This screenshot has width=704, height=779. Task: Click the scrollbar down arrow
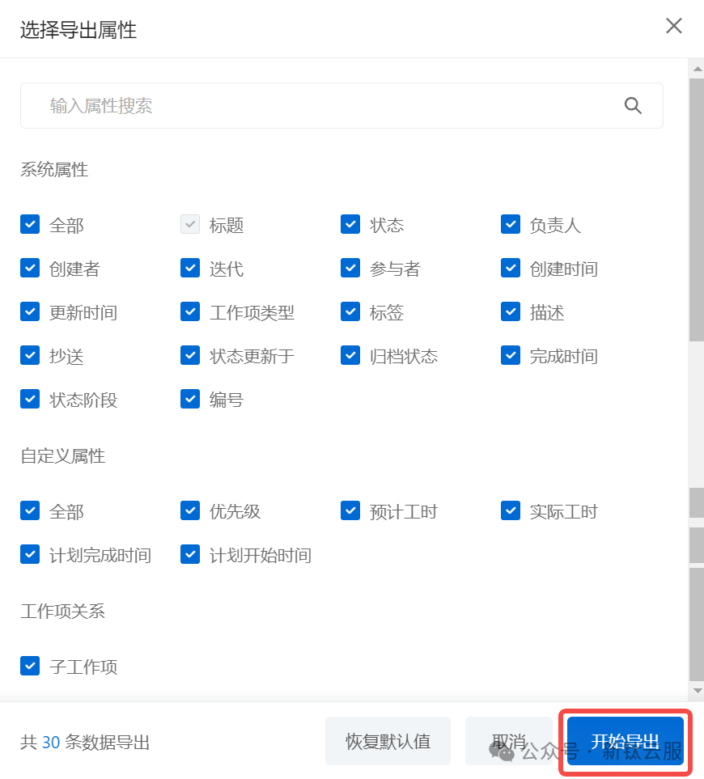click(698, 691)
